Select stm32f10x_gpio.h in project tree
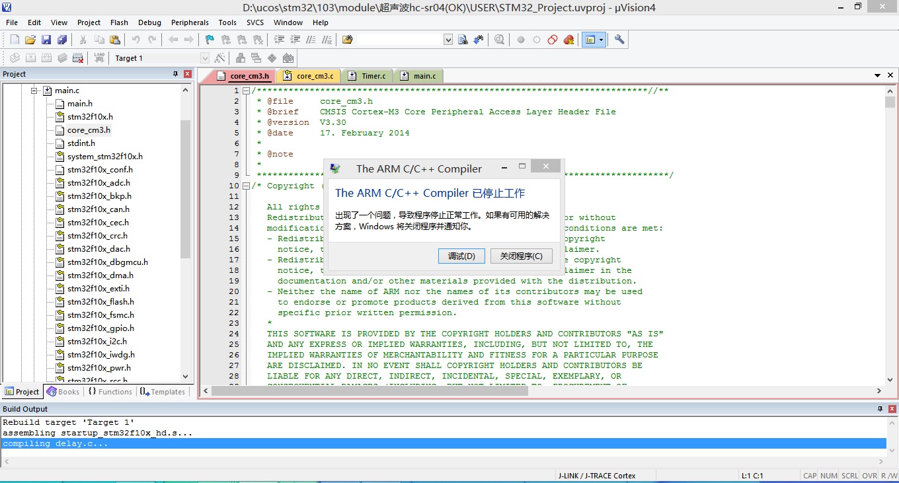 point(100,328)
